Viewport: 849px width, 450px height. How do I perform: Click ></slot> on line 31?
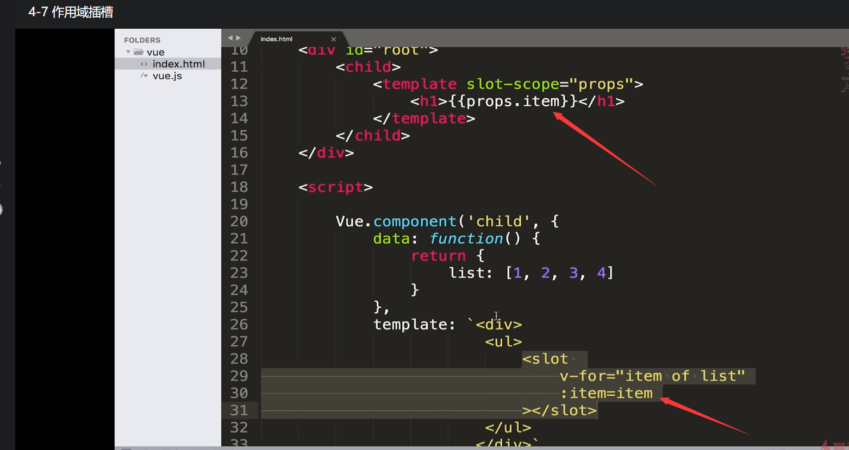click(559, 411)
